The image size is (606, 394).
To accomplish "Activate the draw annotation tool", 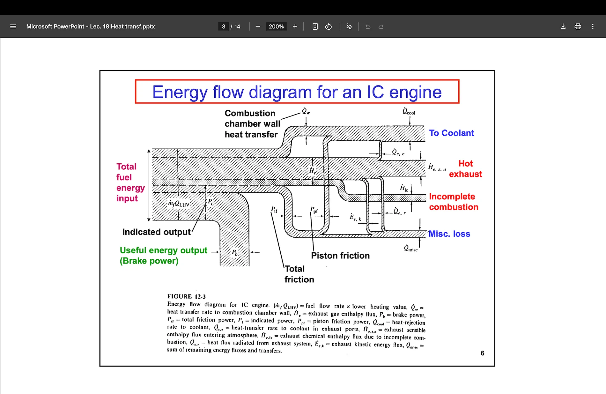I will click(x=349, y=26).
